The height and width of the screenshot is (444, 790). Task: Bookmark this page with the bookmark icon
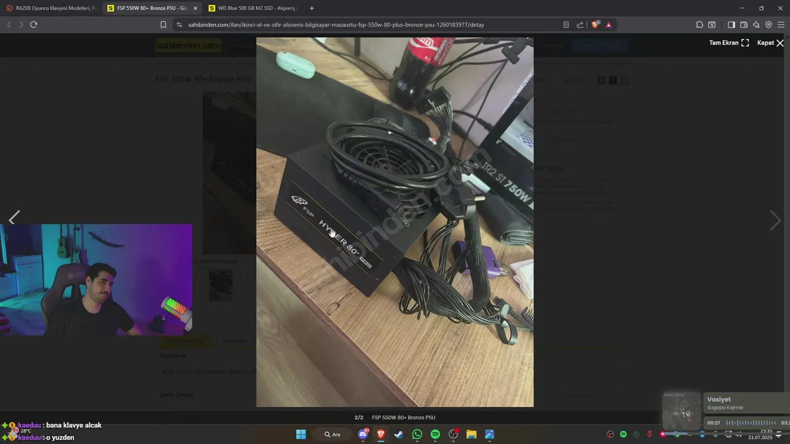pyautogui.click(x=163, y=25)
